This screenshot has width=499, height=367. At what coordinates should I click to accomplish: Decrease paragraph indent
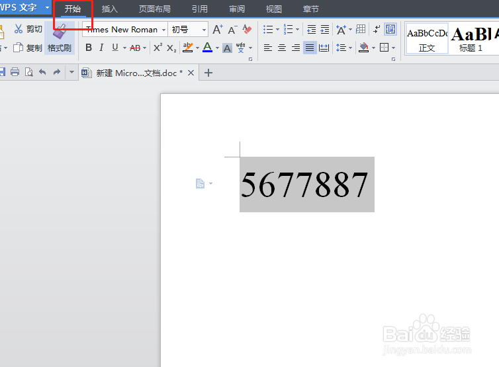311,30
